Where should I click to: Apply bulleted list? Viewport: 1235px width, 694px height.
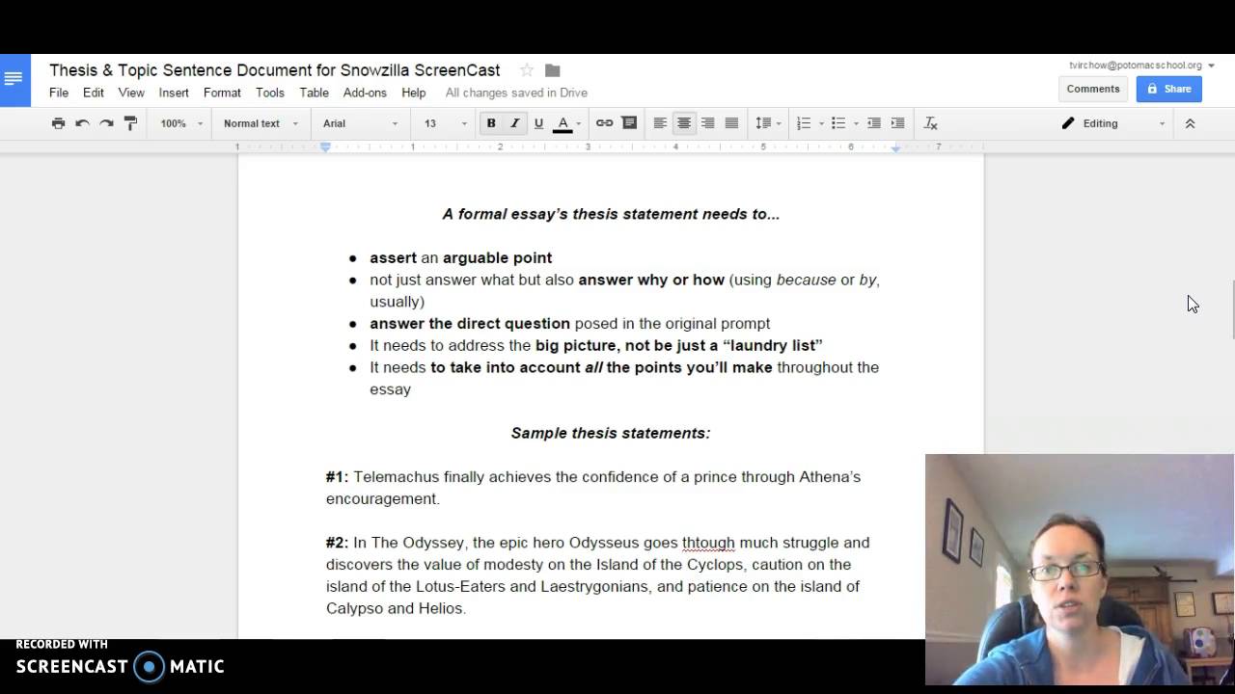point(838,123)
